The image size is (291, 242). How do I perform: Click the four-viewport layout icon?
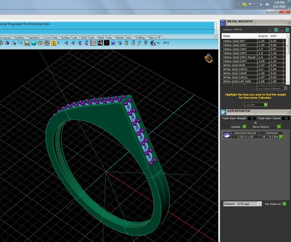47,43
